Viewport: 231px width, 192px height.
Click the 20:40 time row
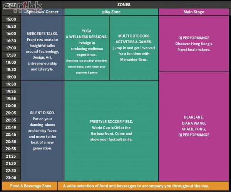coord(11,127)
